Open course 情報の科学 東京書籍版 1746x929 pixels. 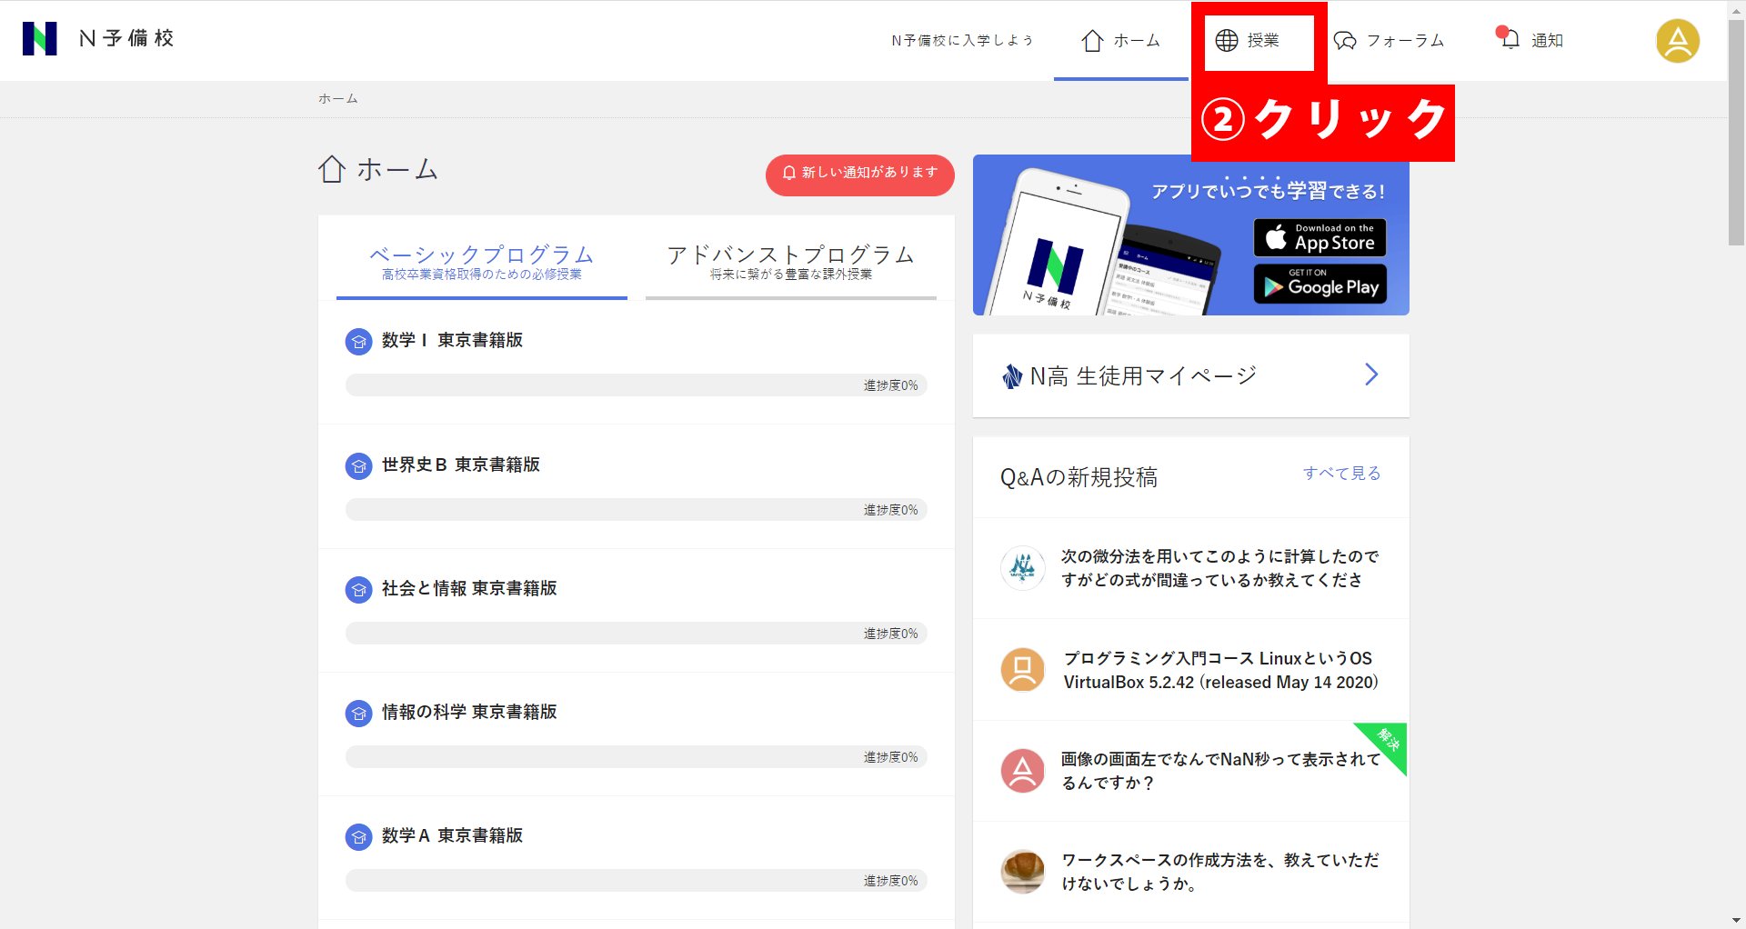[x=469, y=712]
